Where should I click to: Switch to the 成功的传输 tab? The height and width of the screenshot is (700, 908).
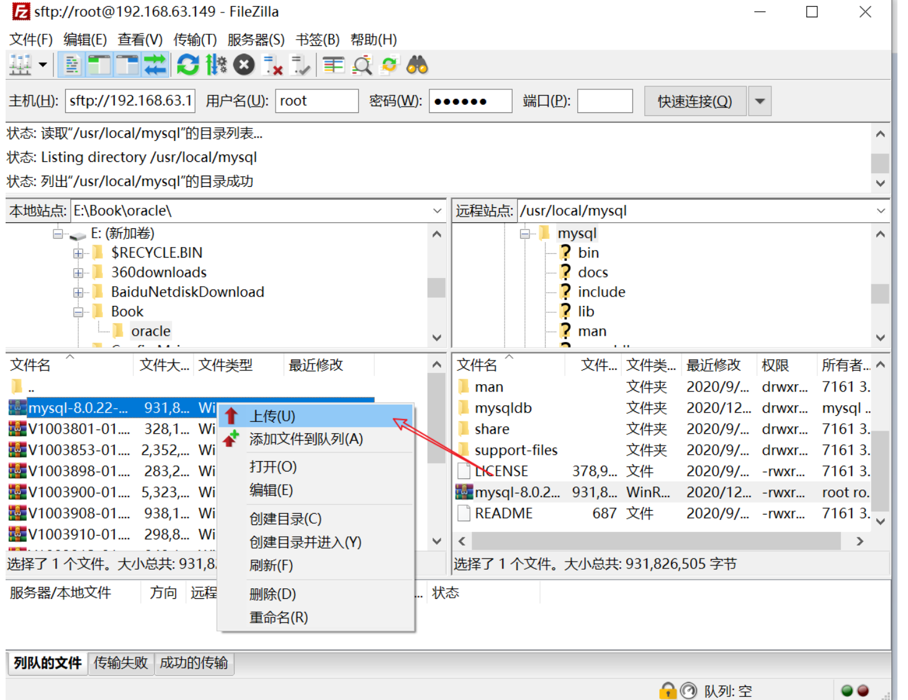(x=194, y=663)
